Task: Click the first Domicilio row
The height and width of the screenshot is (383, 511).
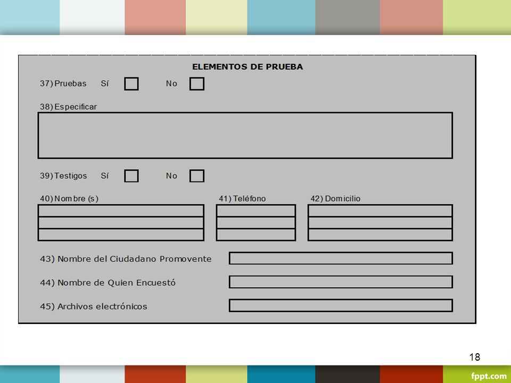Action: point(380,211)
